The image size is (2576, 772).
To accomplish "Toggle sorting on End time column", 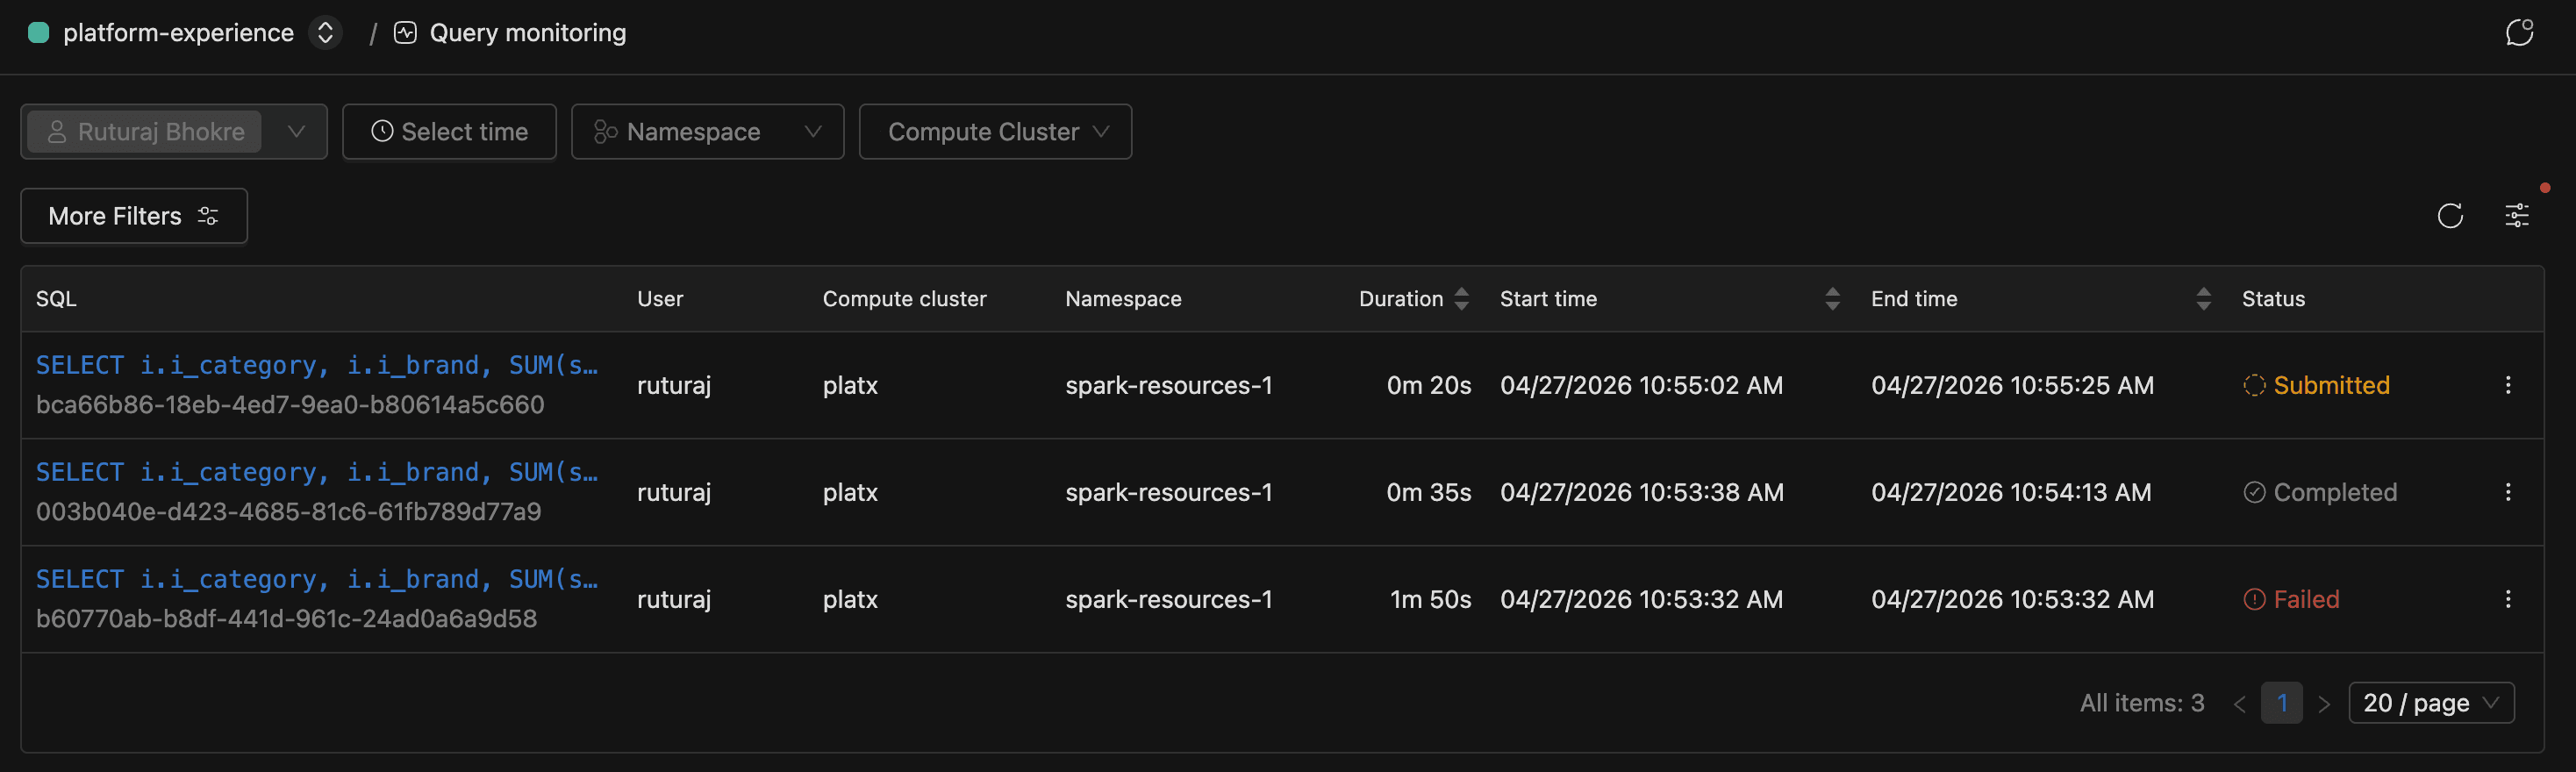I will tap(2202, 299).
